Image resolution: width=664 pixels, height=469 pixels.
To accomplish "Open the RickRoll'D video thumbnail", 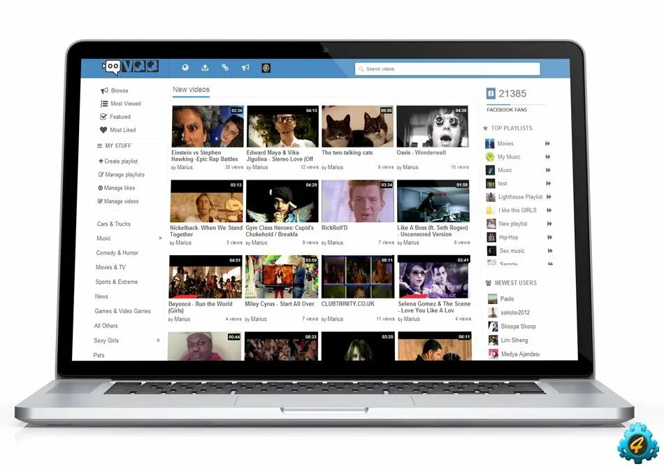I will click(357, 201).
